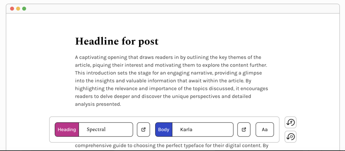Open the Spectral heading font selector
345x151 pixels.
pos(105,129)
